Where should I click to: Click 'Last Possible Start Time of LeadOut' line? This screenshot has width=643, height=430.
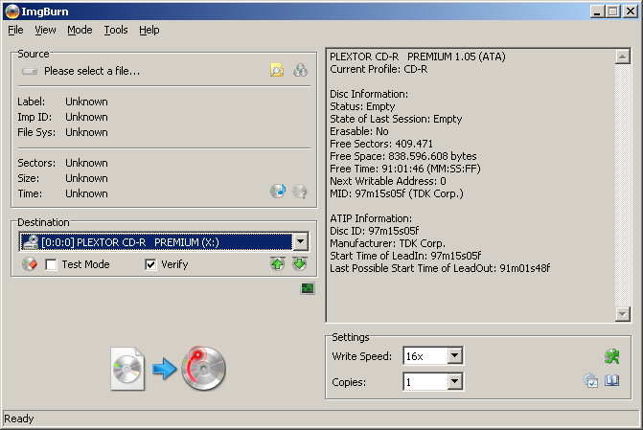tap(440, 268)
